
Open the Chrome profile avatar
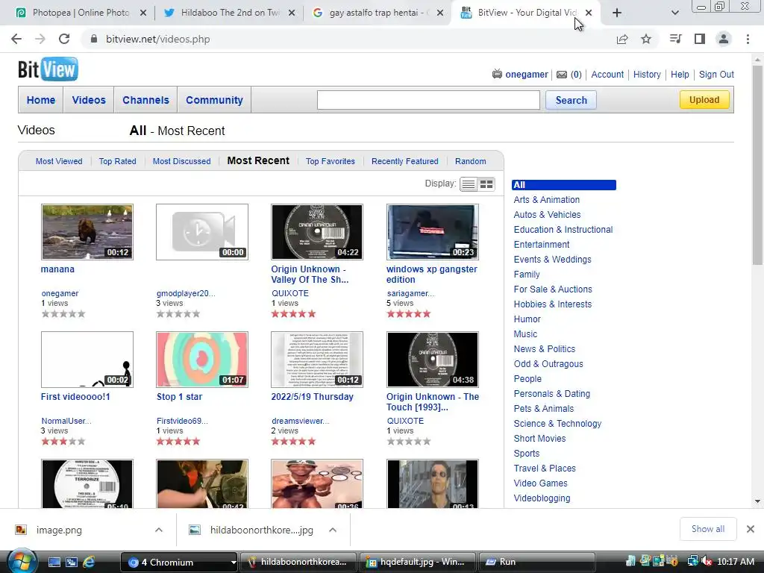(x=724, y=39)
